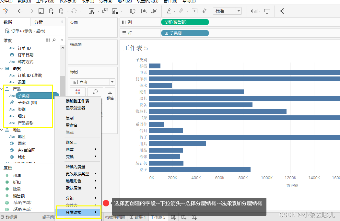The width and height of the screenshot is (340, 221).
Task: Click the swap rows and columns toolbar icon
Action: click(x=133, y=11)
